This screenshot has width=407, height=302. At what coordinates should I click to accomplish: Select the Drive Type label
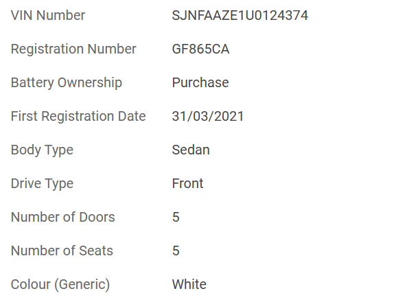pyautogui.click(x=42, y=184)
